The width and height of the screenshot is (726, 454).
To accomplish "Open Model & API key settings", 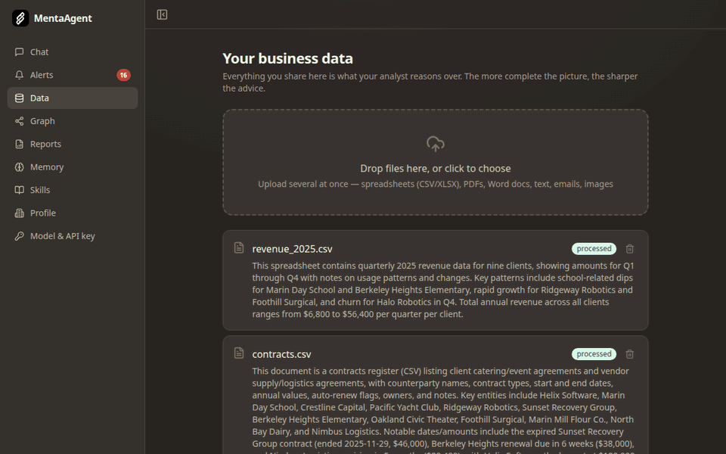I will click(73, 236).
